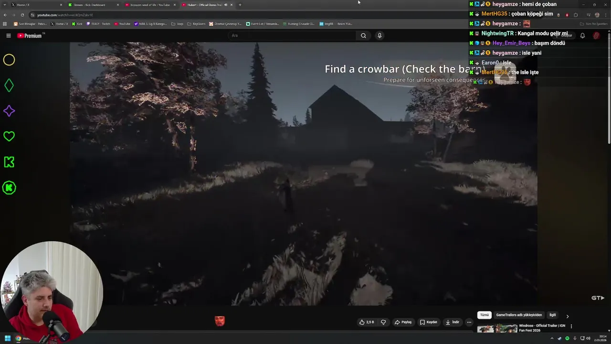Open ImgBB Resim Yükle bookmark
The height and width of the screenshot is (344, 611).
tap(336, 23)
